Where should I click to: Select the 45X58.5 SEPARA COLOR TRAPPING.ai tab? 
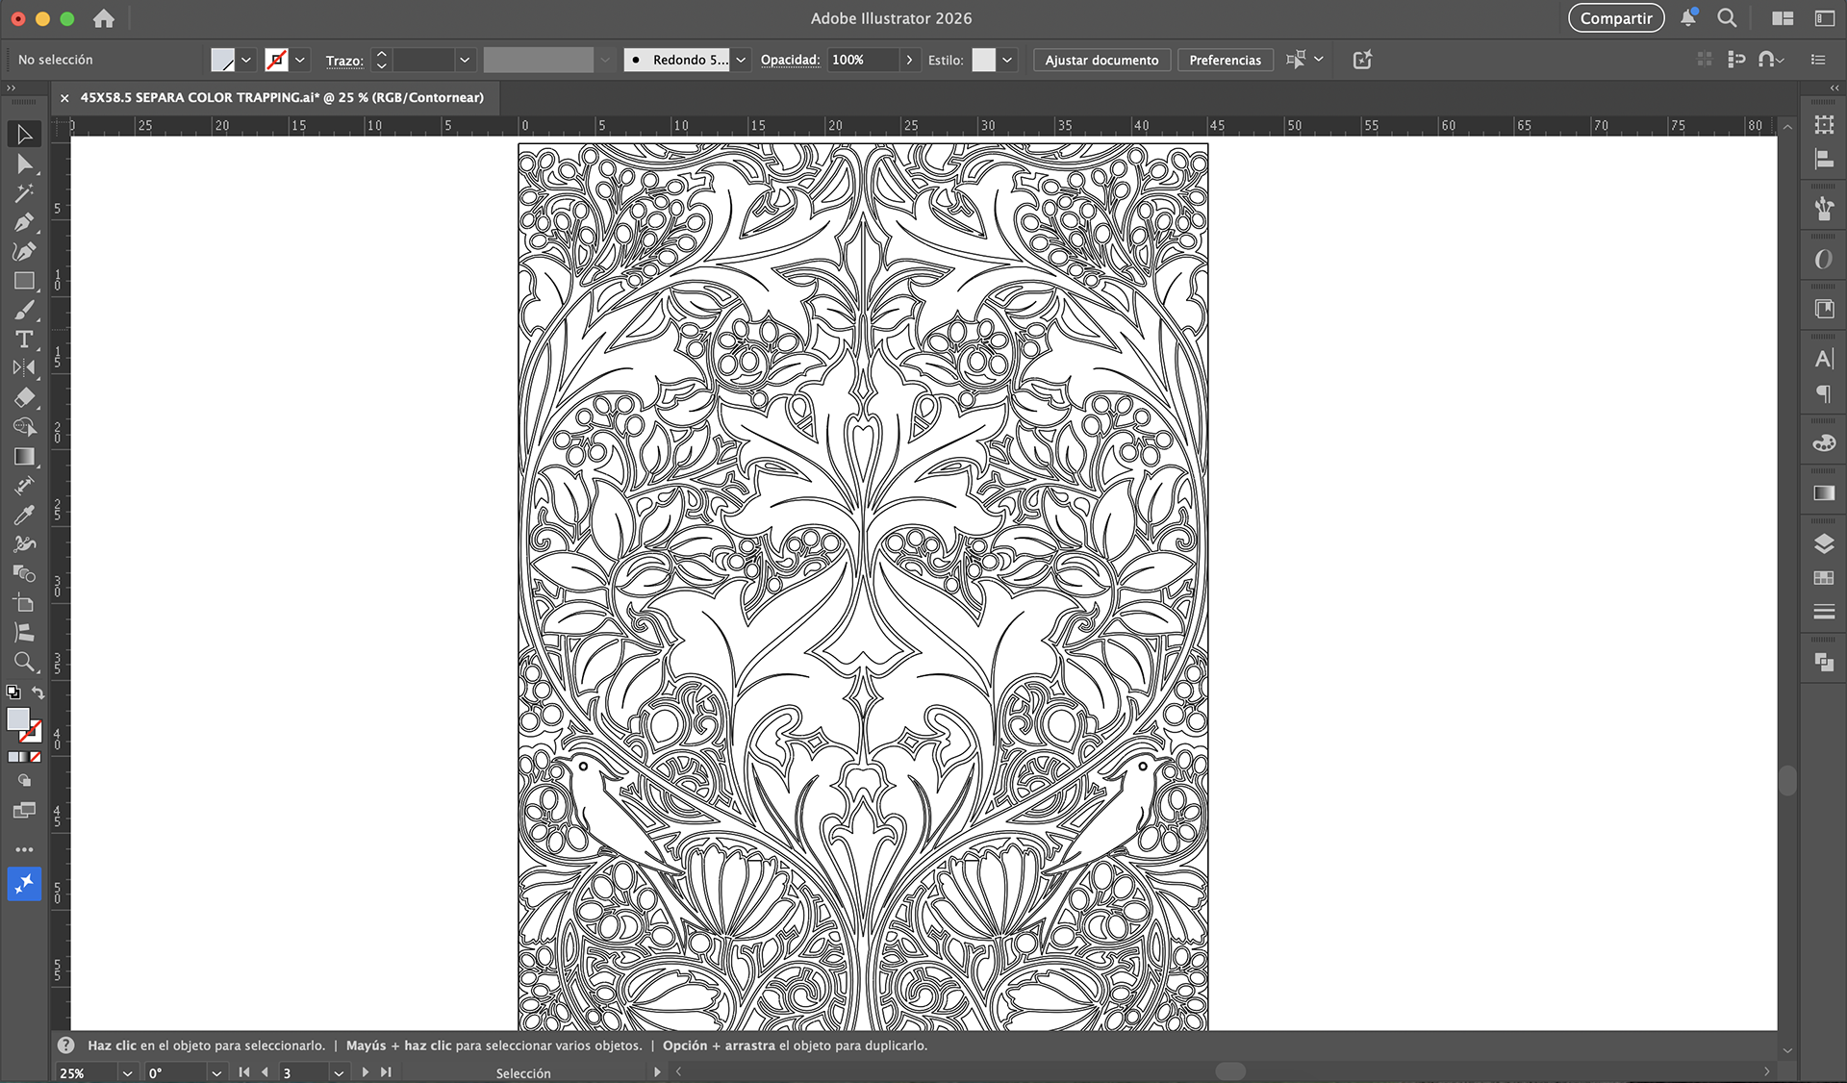tap(281, 97)
